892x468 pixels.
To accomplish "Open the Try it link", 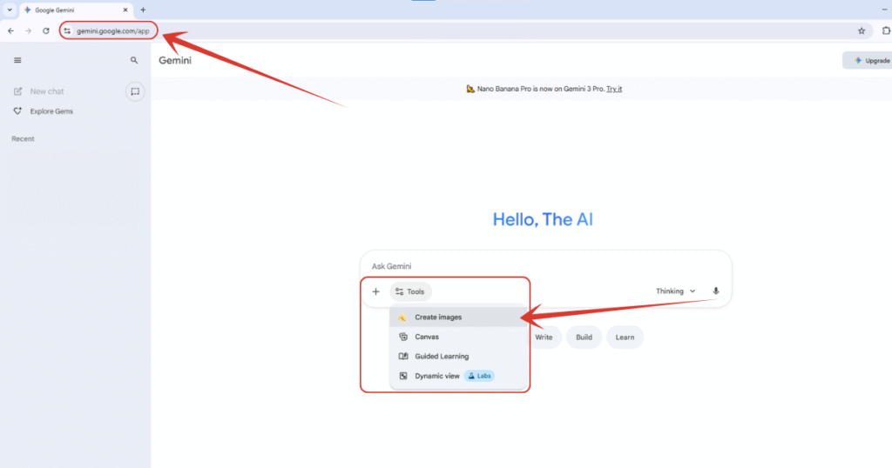I will (x=614, y=89).
